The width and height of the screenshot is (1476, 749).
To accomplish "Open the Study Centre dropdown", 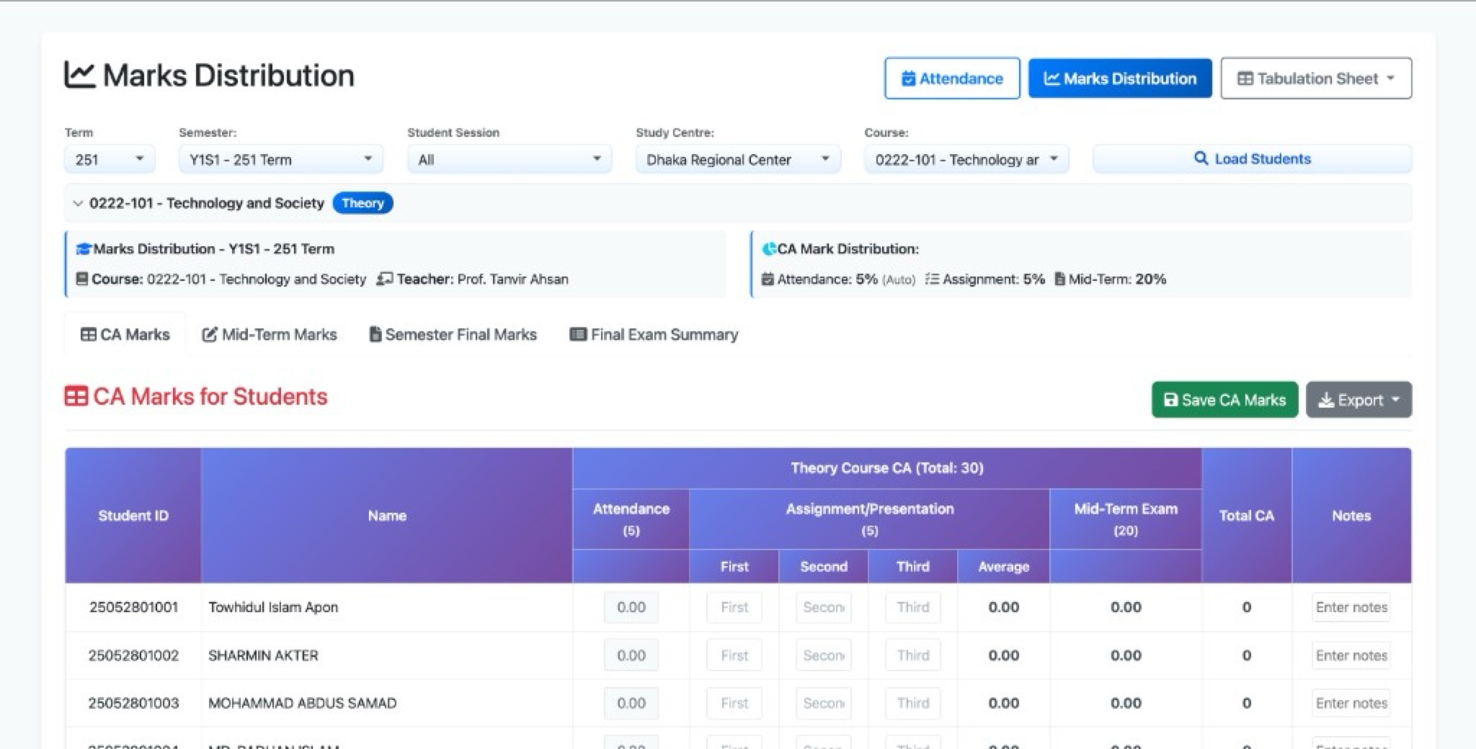I will click(x=738, y=159).
